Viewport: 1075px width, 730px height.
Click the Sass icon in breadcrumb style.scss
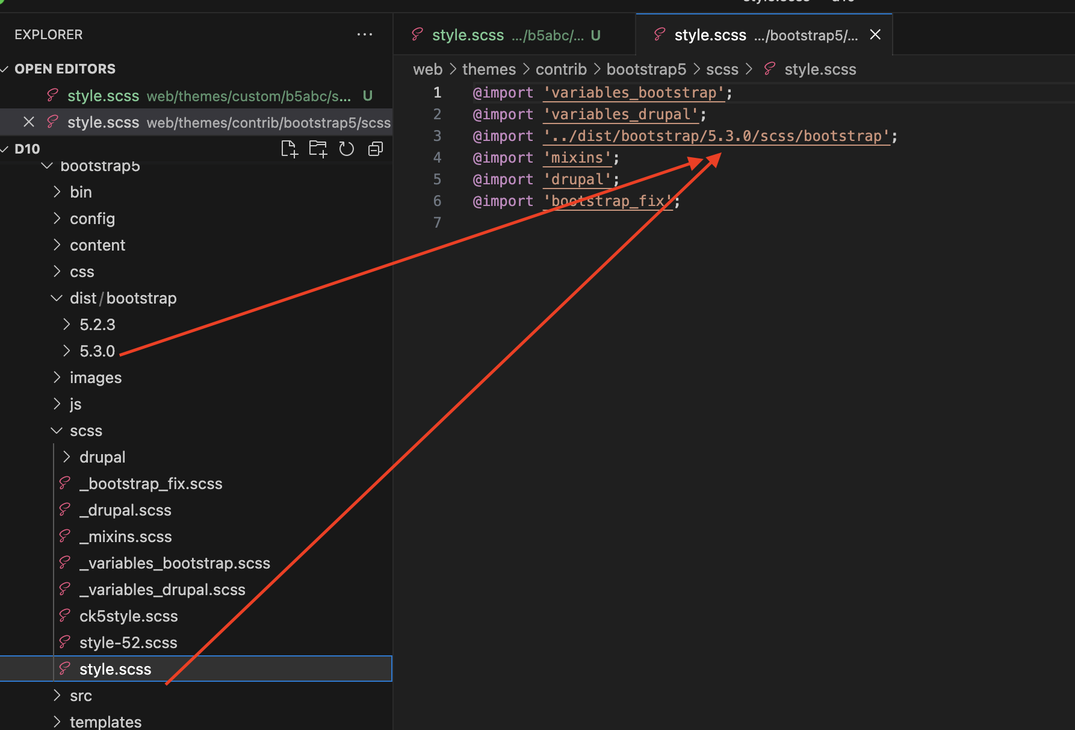click(x=769, y=69)
